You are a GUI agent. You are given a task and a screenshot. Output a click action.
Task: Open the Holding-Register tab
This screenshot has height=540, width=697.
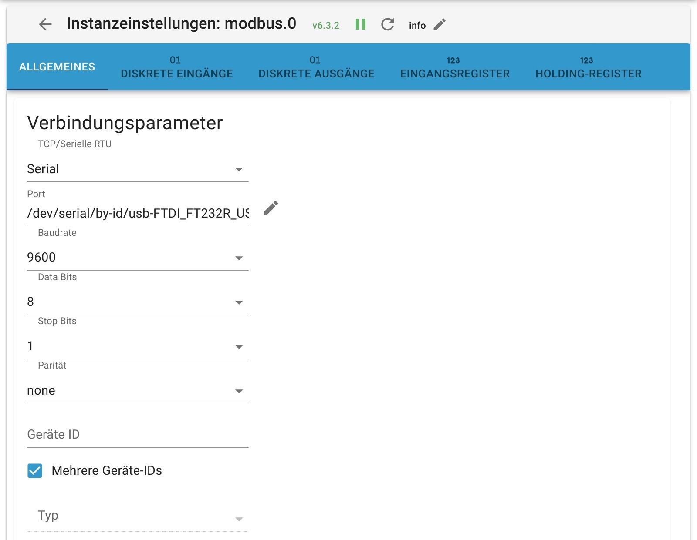click(x=588, y=67)
